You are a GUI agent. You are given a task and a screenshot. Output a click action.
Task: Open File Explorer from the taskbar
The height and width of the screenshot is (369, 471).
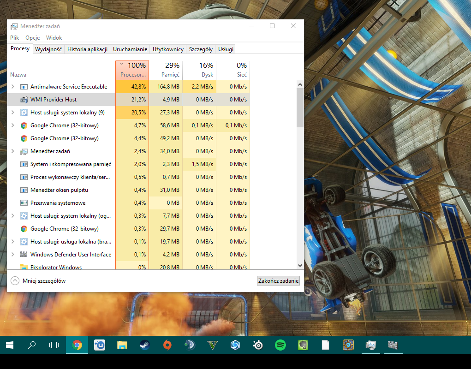pos(122,345)
